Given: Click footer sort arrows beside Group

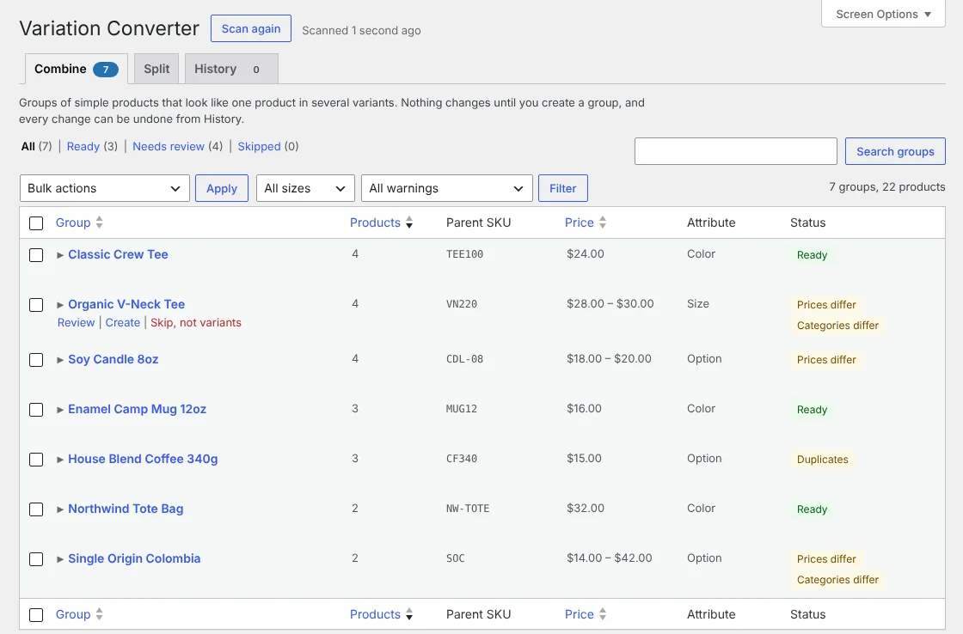Looking at the screenshot, I should 100,614.
